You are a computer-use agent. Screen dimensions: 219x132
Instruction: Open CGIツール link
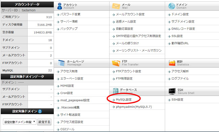tap(67, 129)
